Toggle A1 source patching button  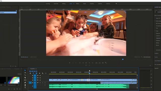point(30,83)
